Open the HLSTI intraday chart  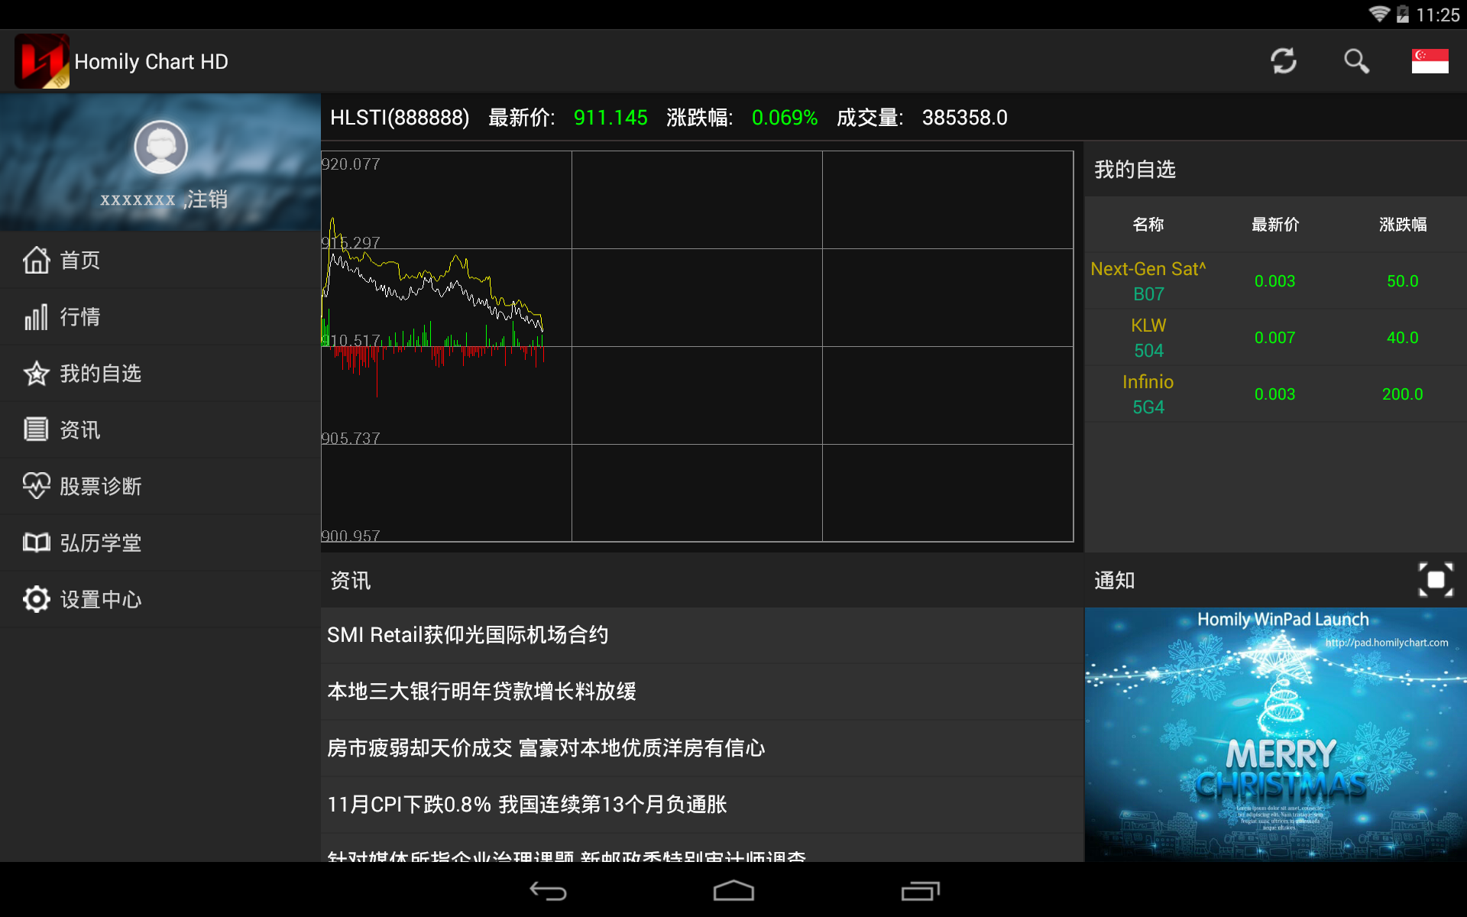[x=697, y=346]
